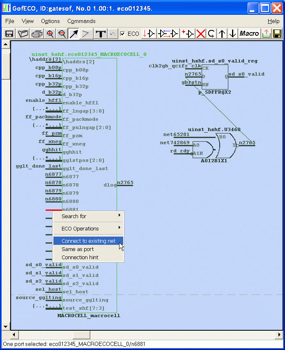Select the arrow pointer tool

click(x=74, y=34)
